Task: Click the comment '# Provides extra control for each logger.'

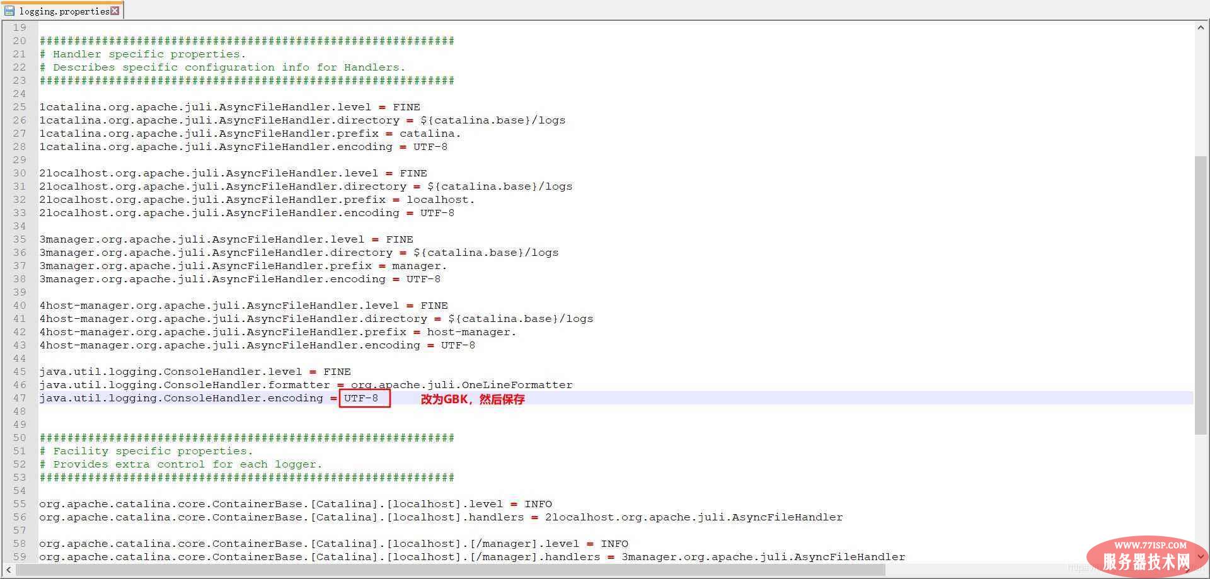Action: [x=181, y=464]
